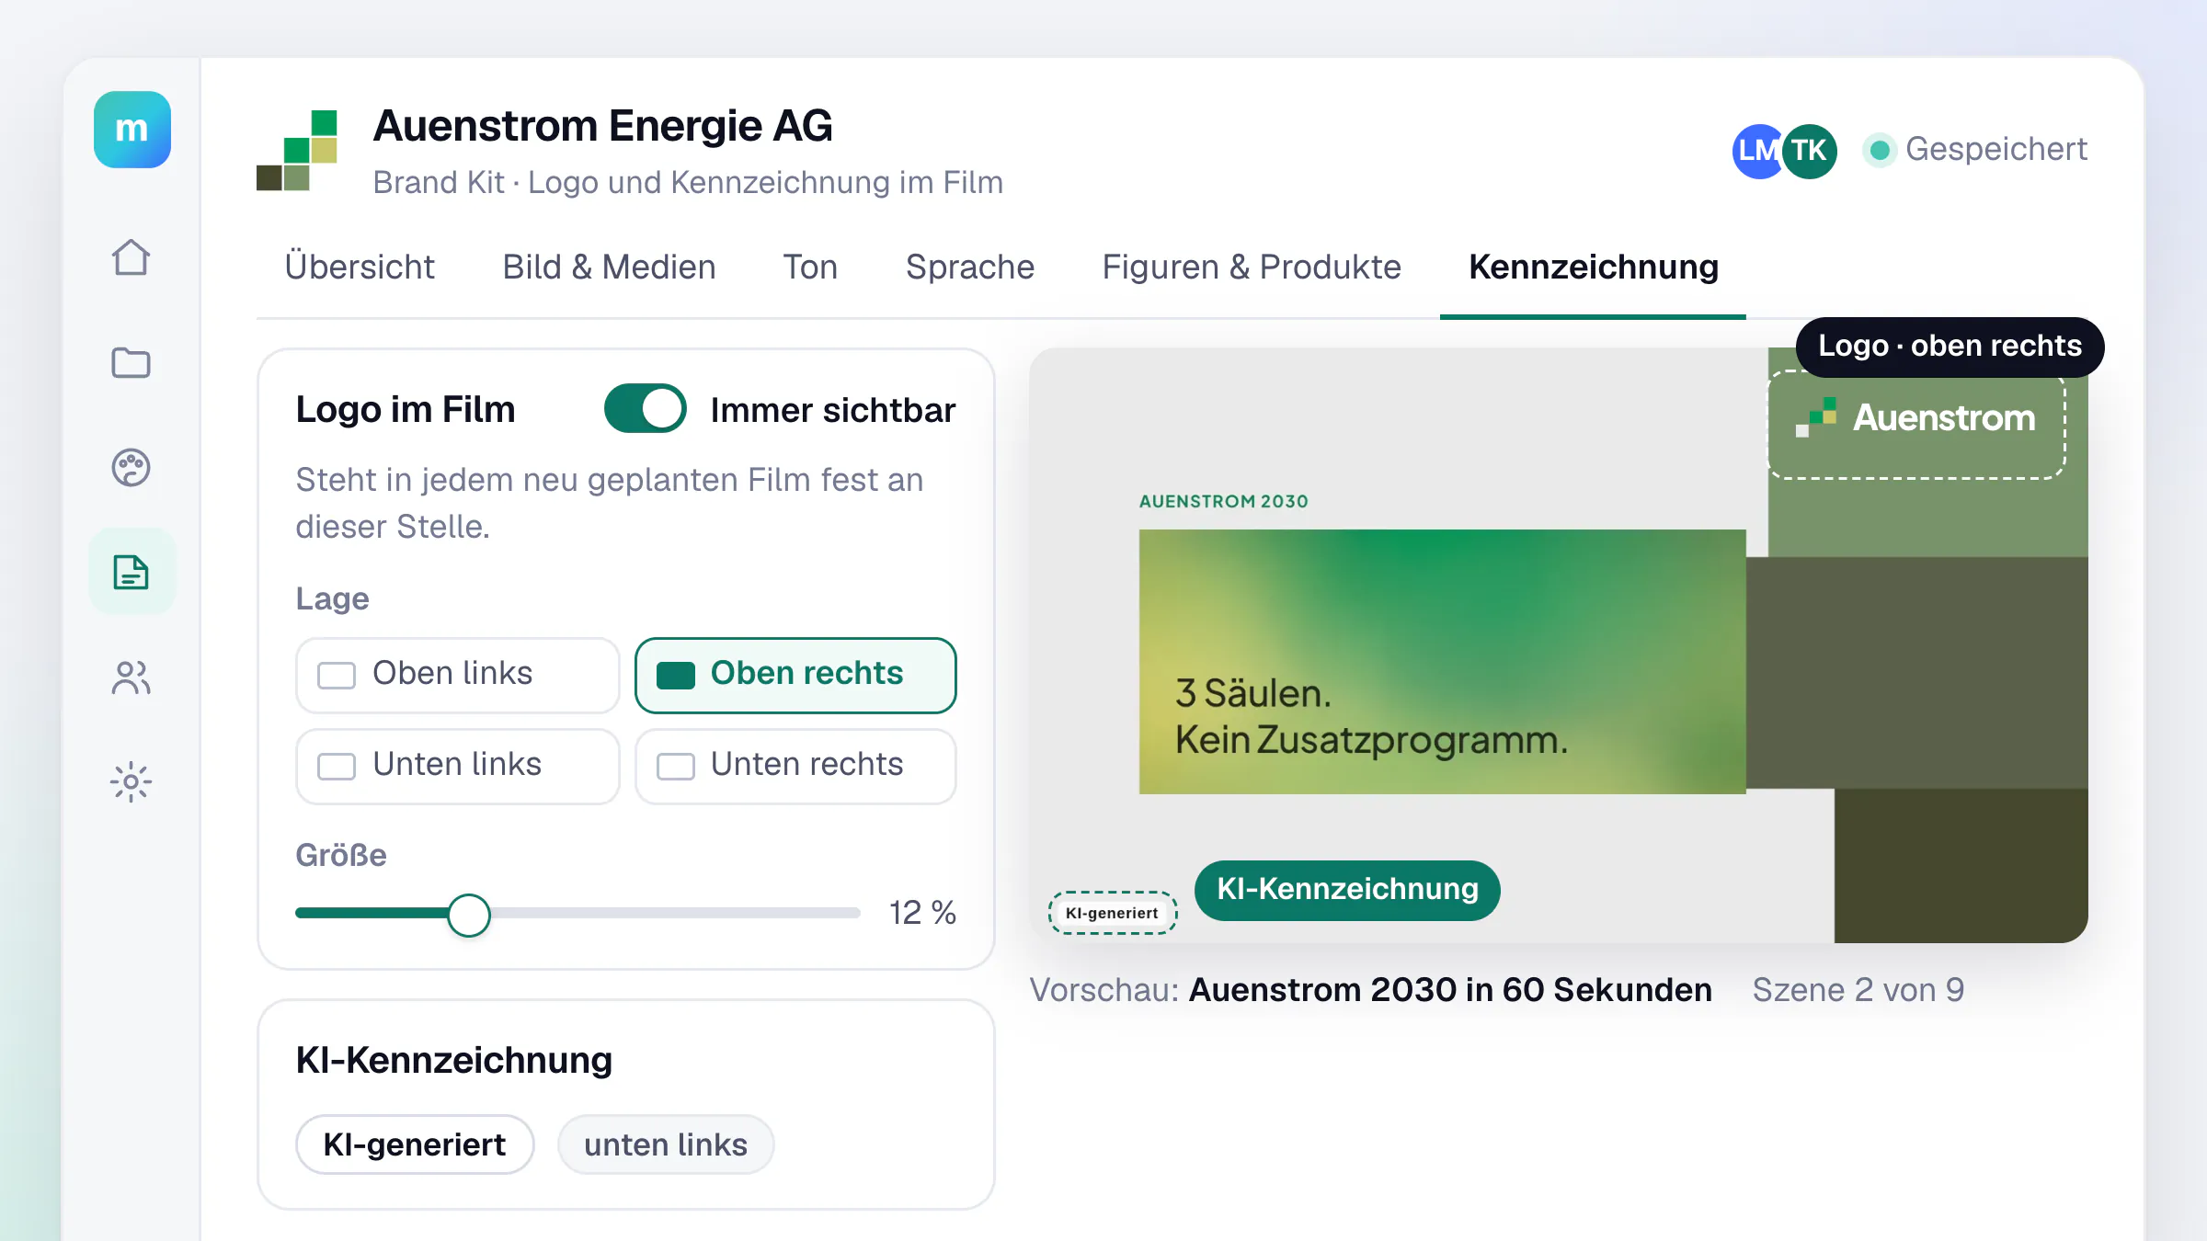Screen dimensions: 2207x1241
Task: Select the Oben links position option
Action: (x=457, y=675)
